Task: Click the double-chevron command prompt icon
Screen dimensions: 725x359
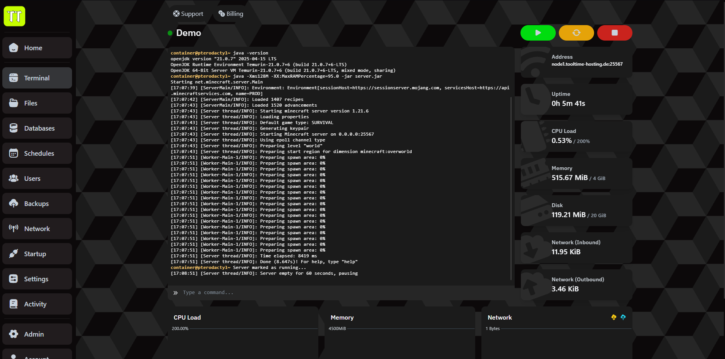Action: point(175,293)
